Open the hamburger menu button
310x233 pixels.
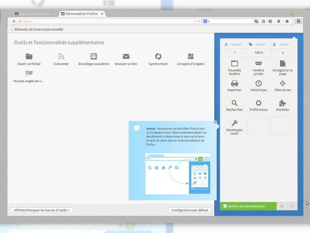tap(298, 21)
